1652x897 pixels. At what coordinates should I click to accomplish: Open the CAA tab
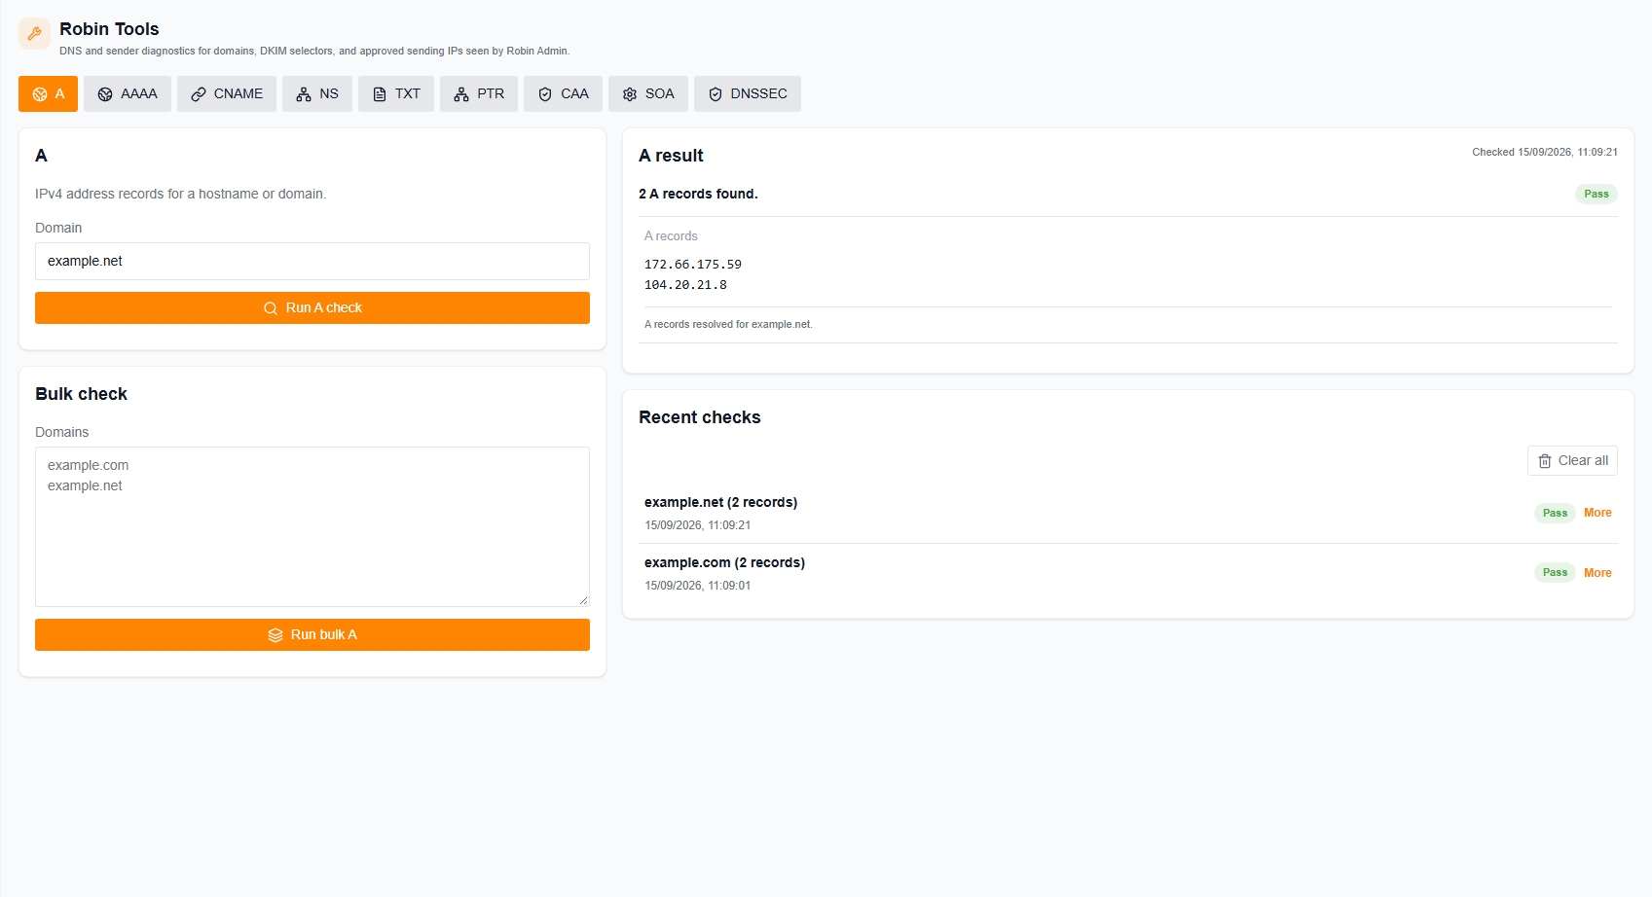(x=563, y=93)
